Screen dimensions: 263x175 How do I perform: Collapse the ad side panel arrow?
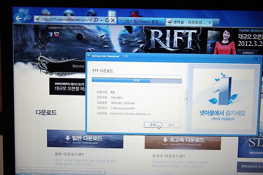pyautogui.click(x=186, y=99)
